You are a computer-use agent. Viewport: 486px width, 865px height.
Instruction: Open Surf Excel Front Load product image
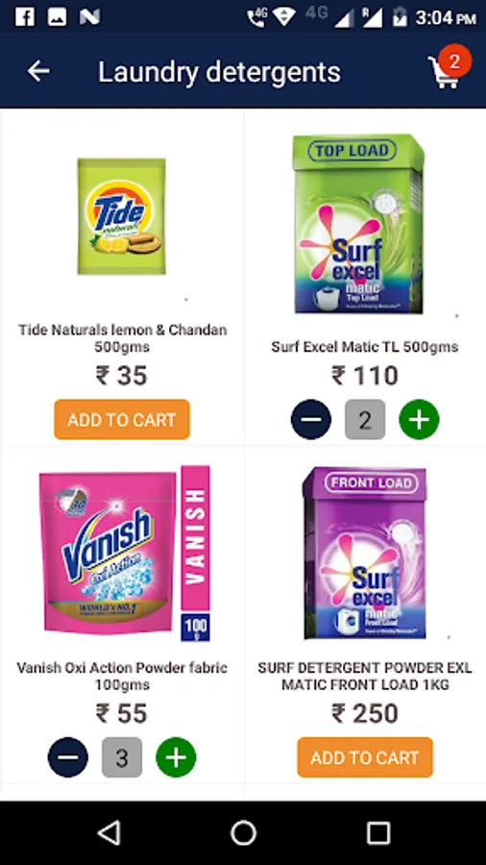coord(365,553)
